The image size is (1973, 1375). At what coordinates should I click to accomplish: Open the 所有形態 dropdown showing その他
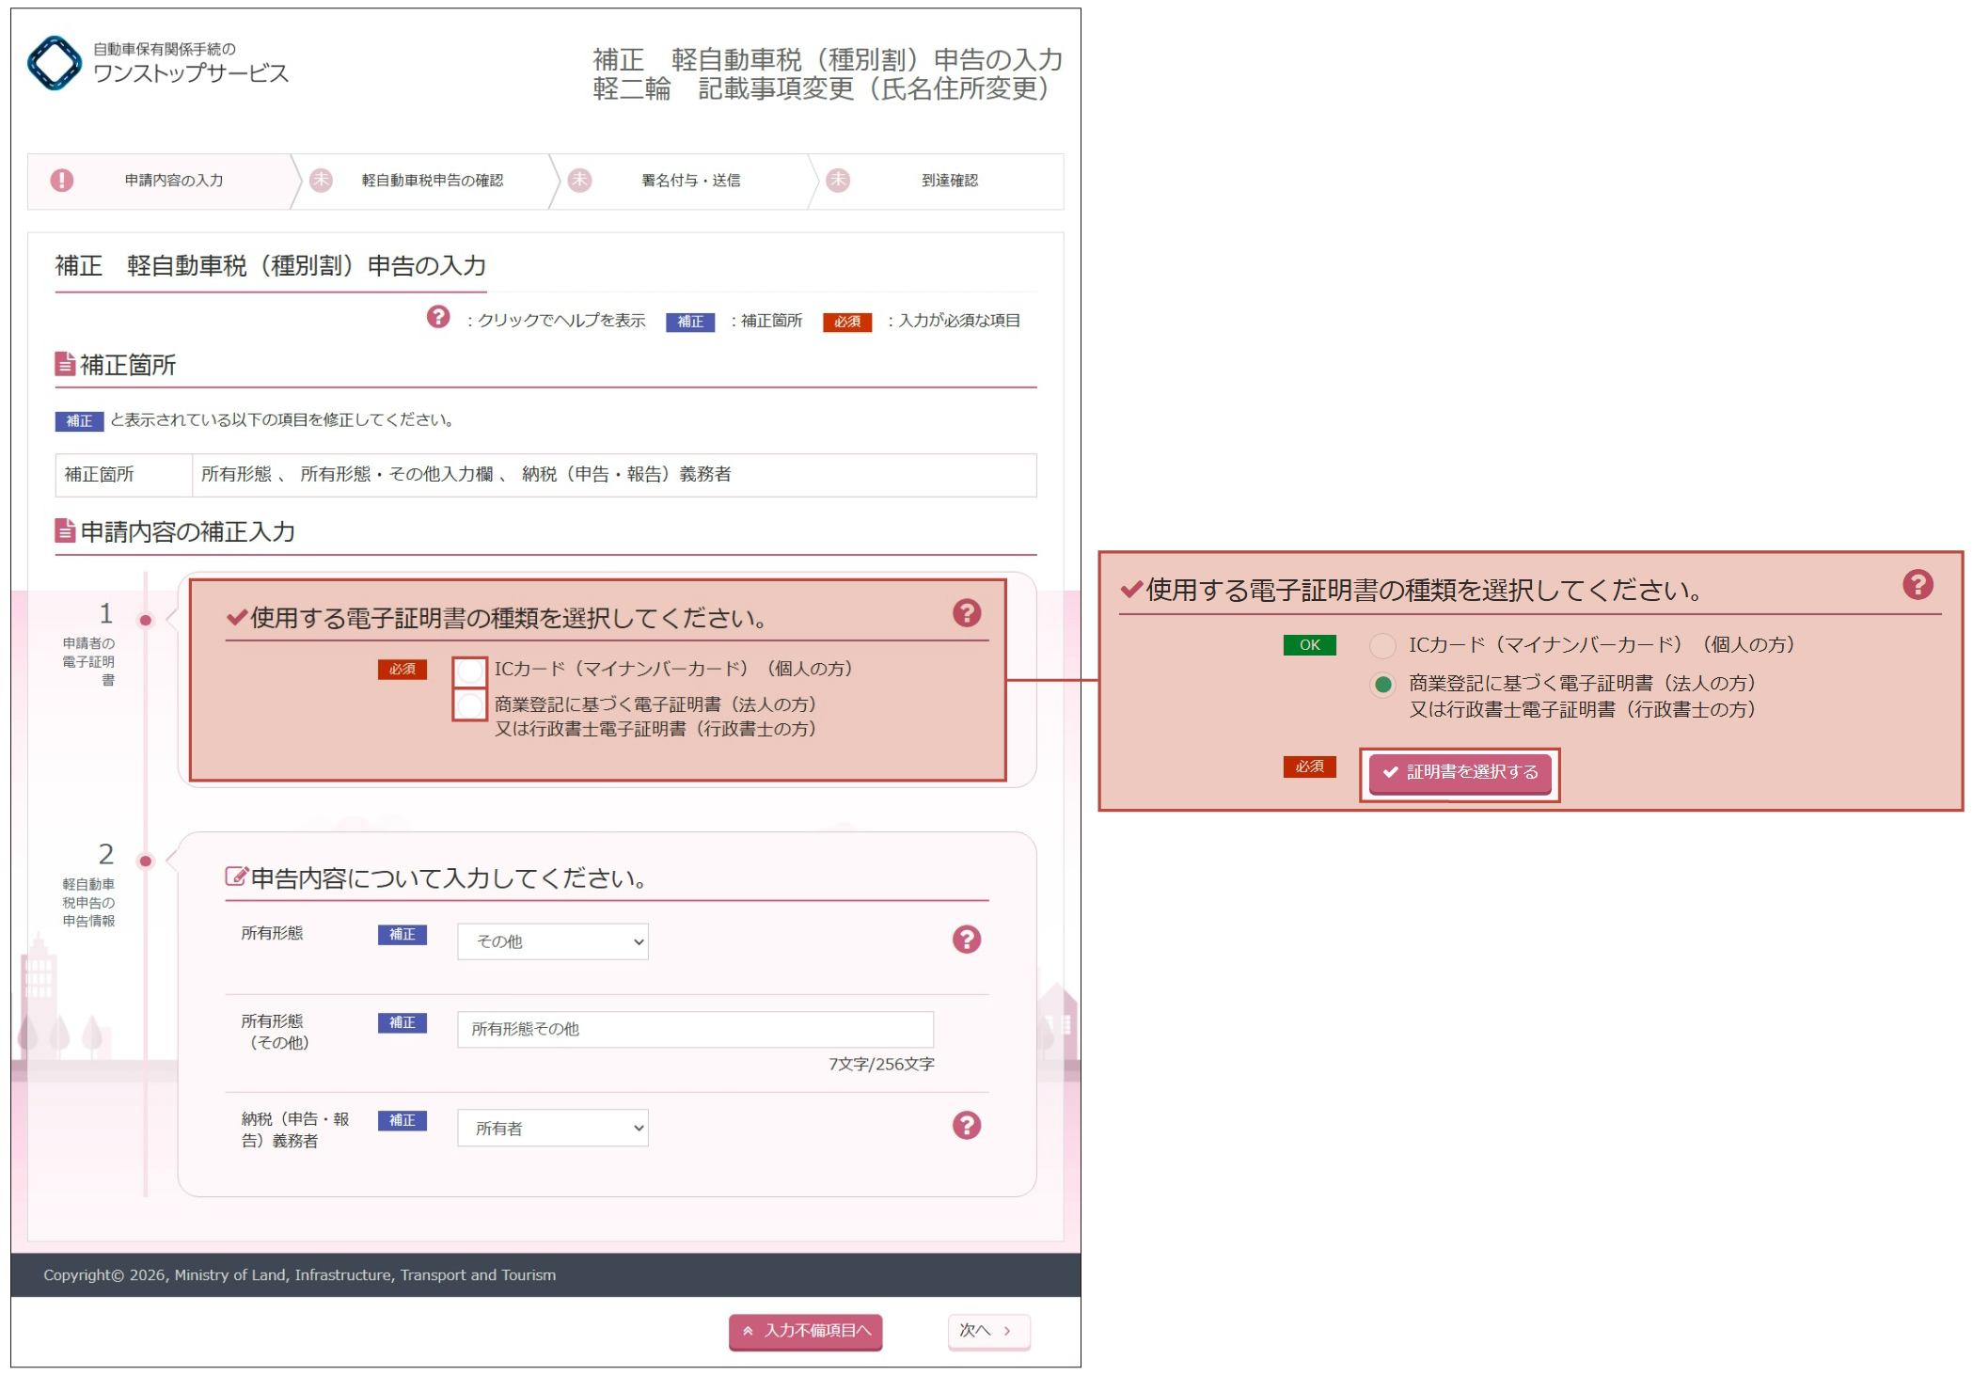click(x=552, y=941)
